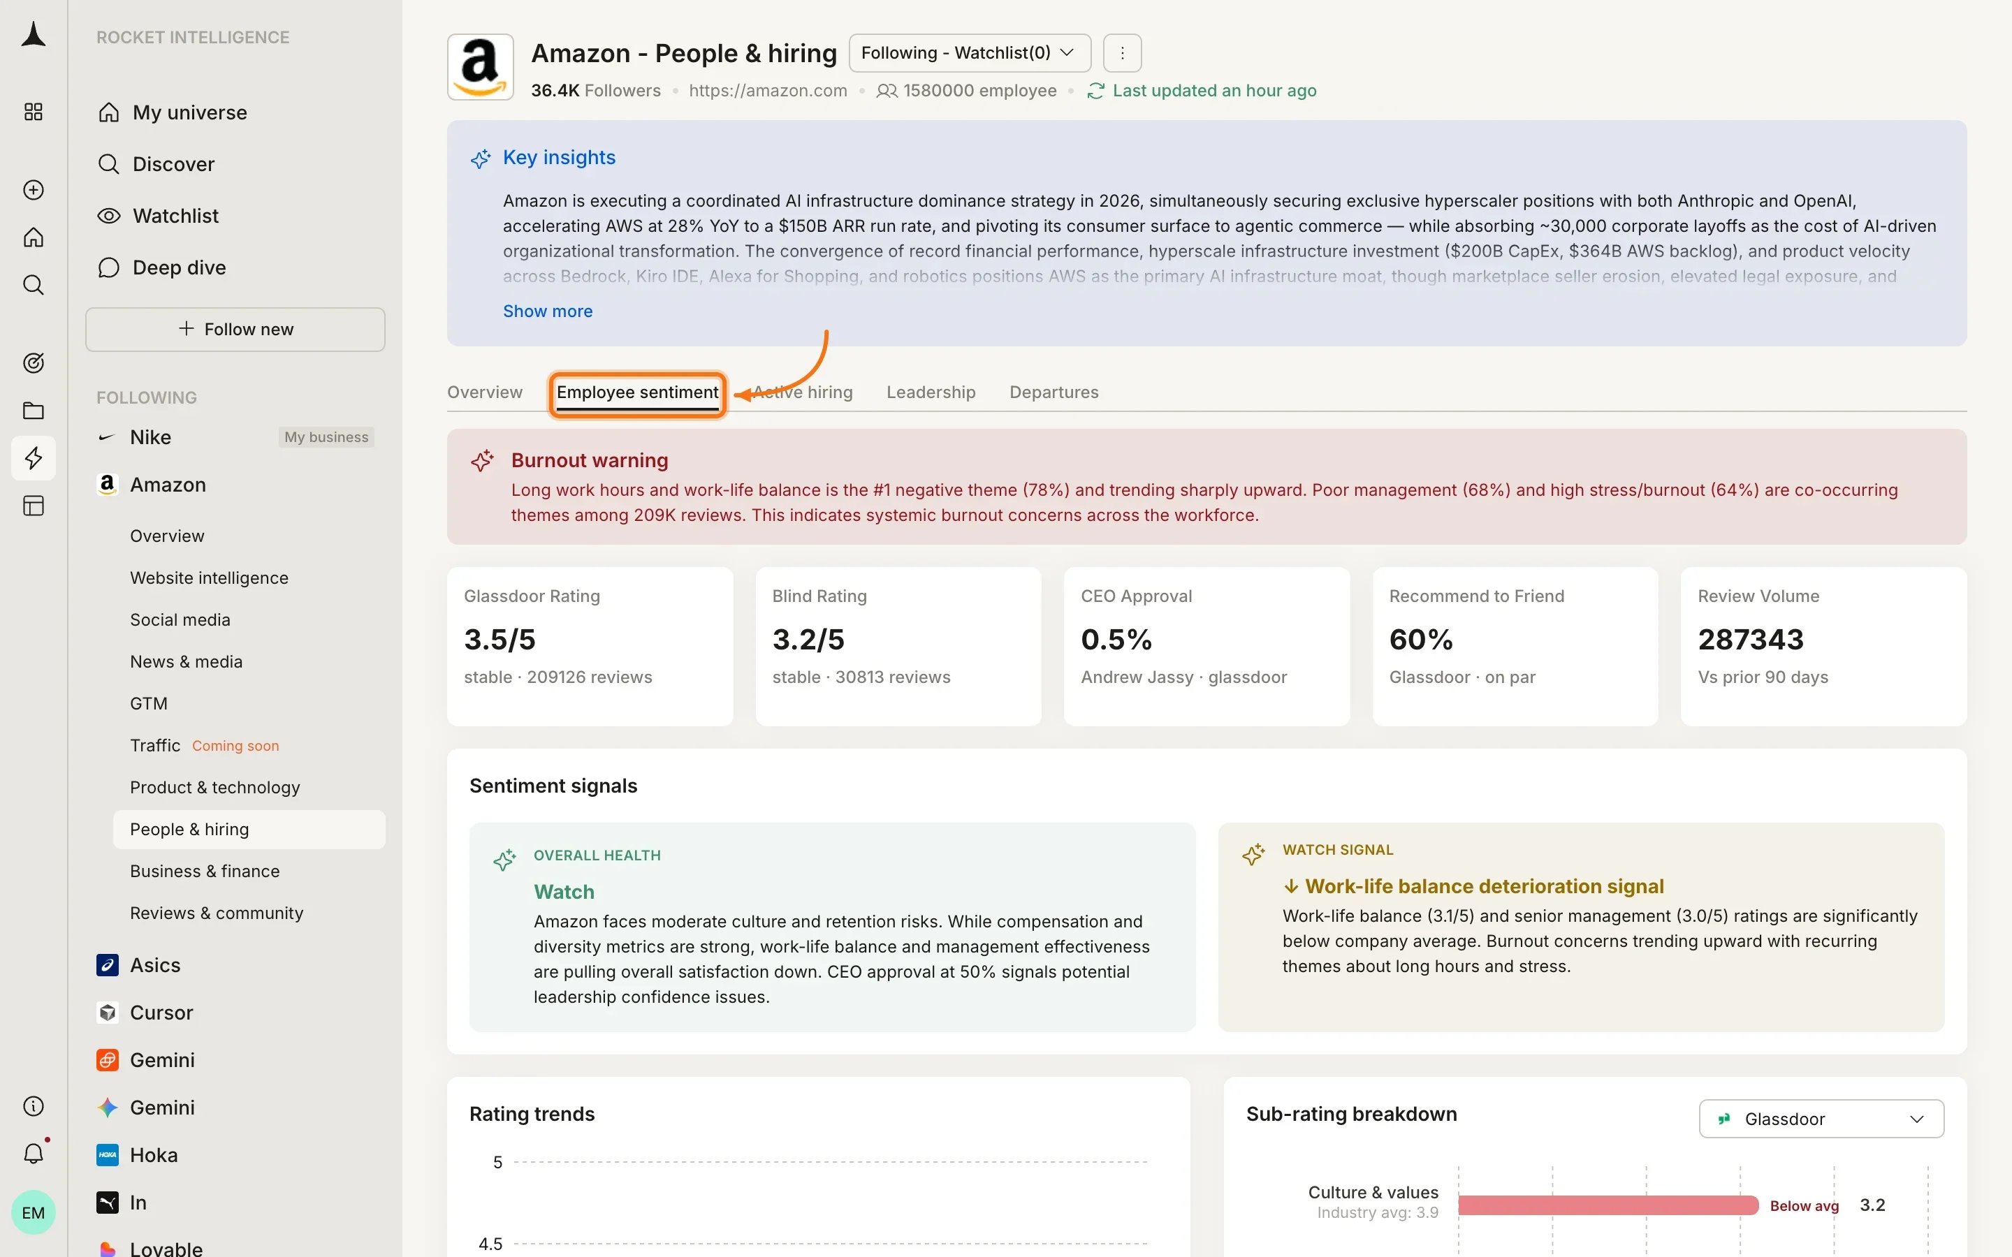Select People & hiring under Amazon

[249, 829]
